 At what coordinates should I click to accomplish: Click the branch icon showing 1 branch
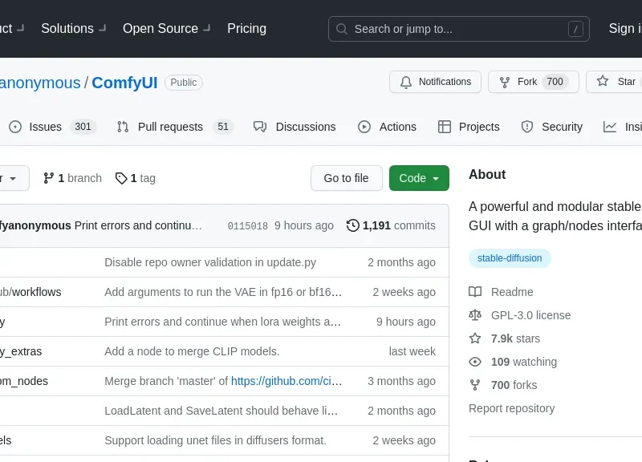coord(49,178)
